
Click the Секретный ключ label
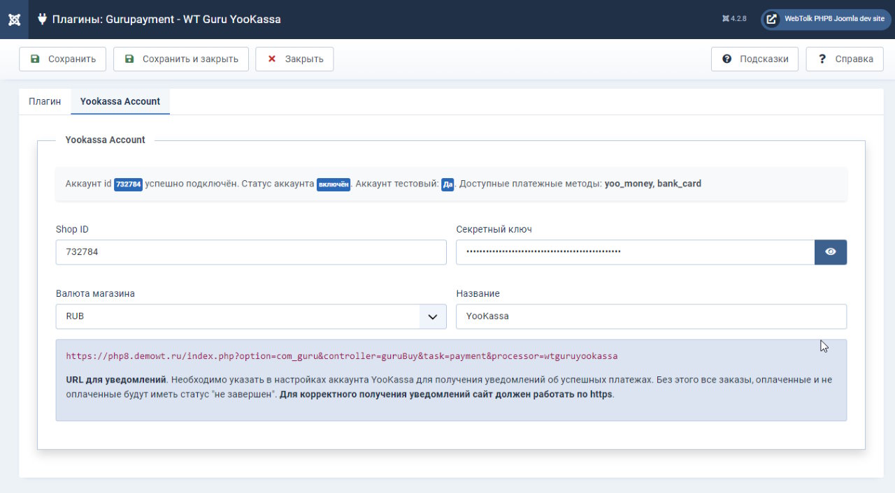point(494,229)
